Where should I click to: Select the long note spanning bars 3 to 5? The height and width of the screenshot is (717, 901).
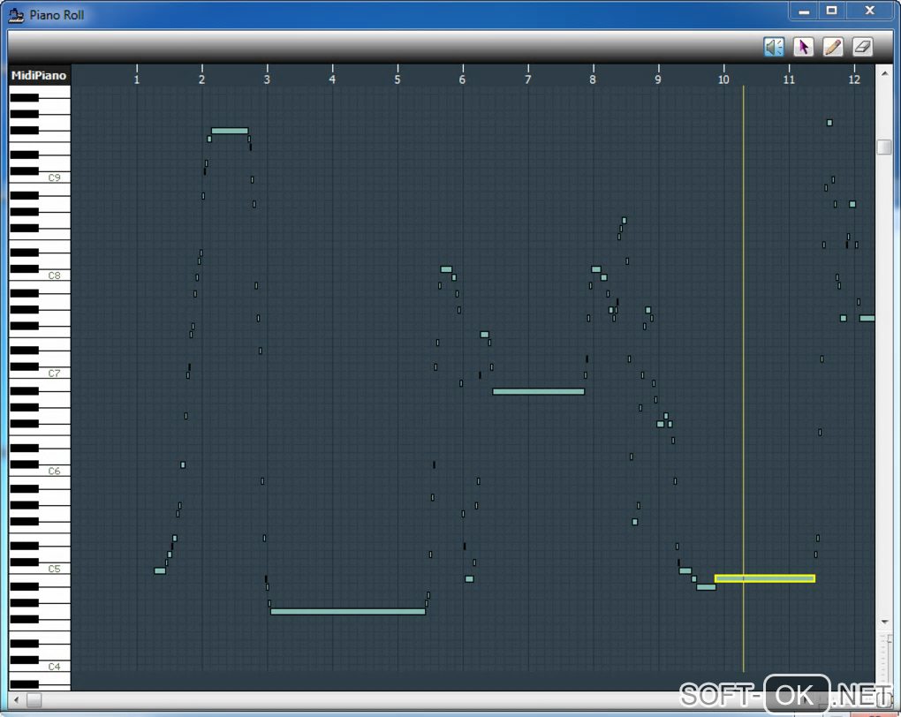(348, 611)
